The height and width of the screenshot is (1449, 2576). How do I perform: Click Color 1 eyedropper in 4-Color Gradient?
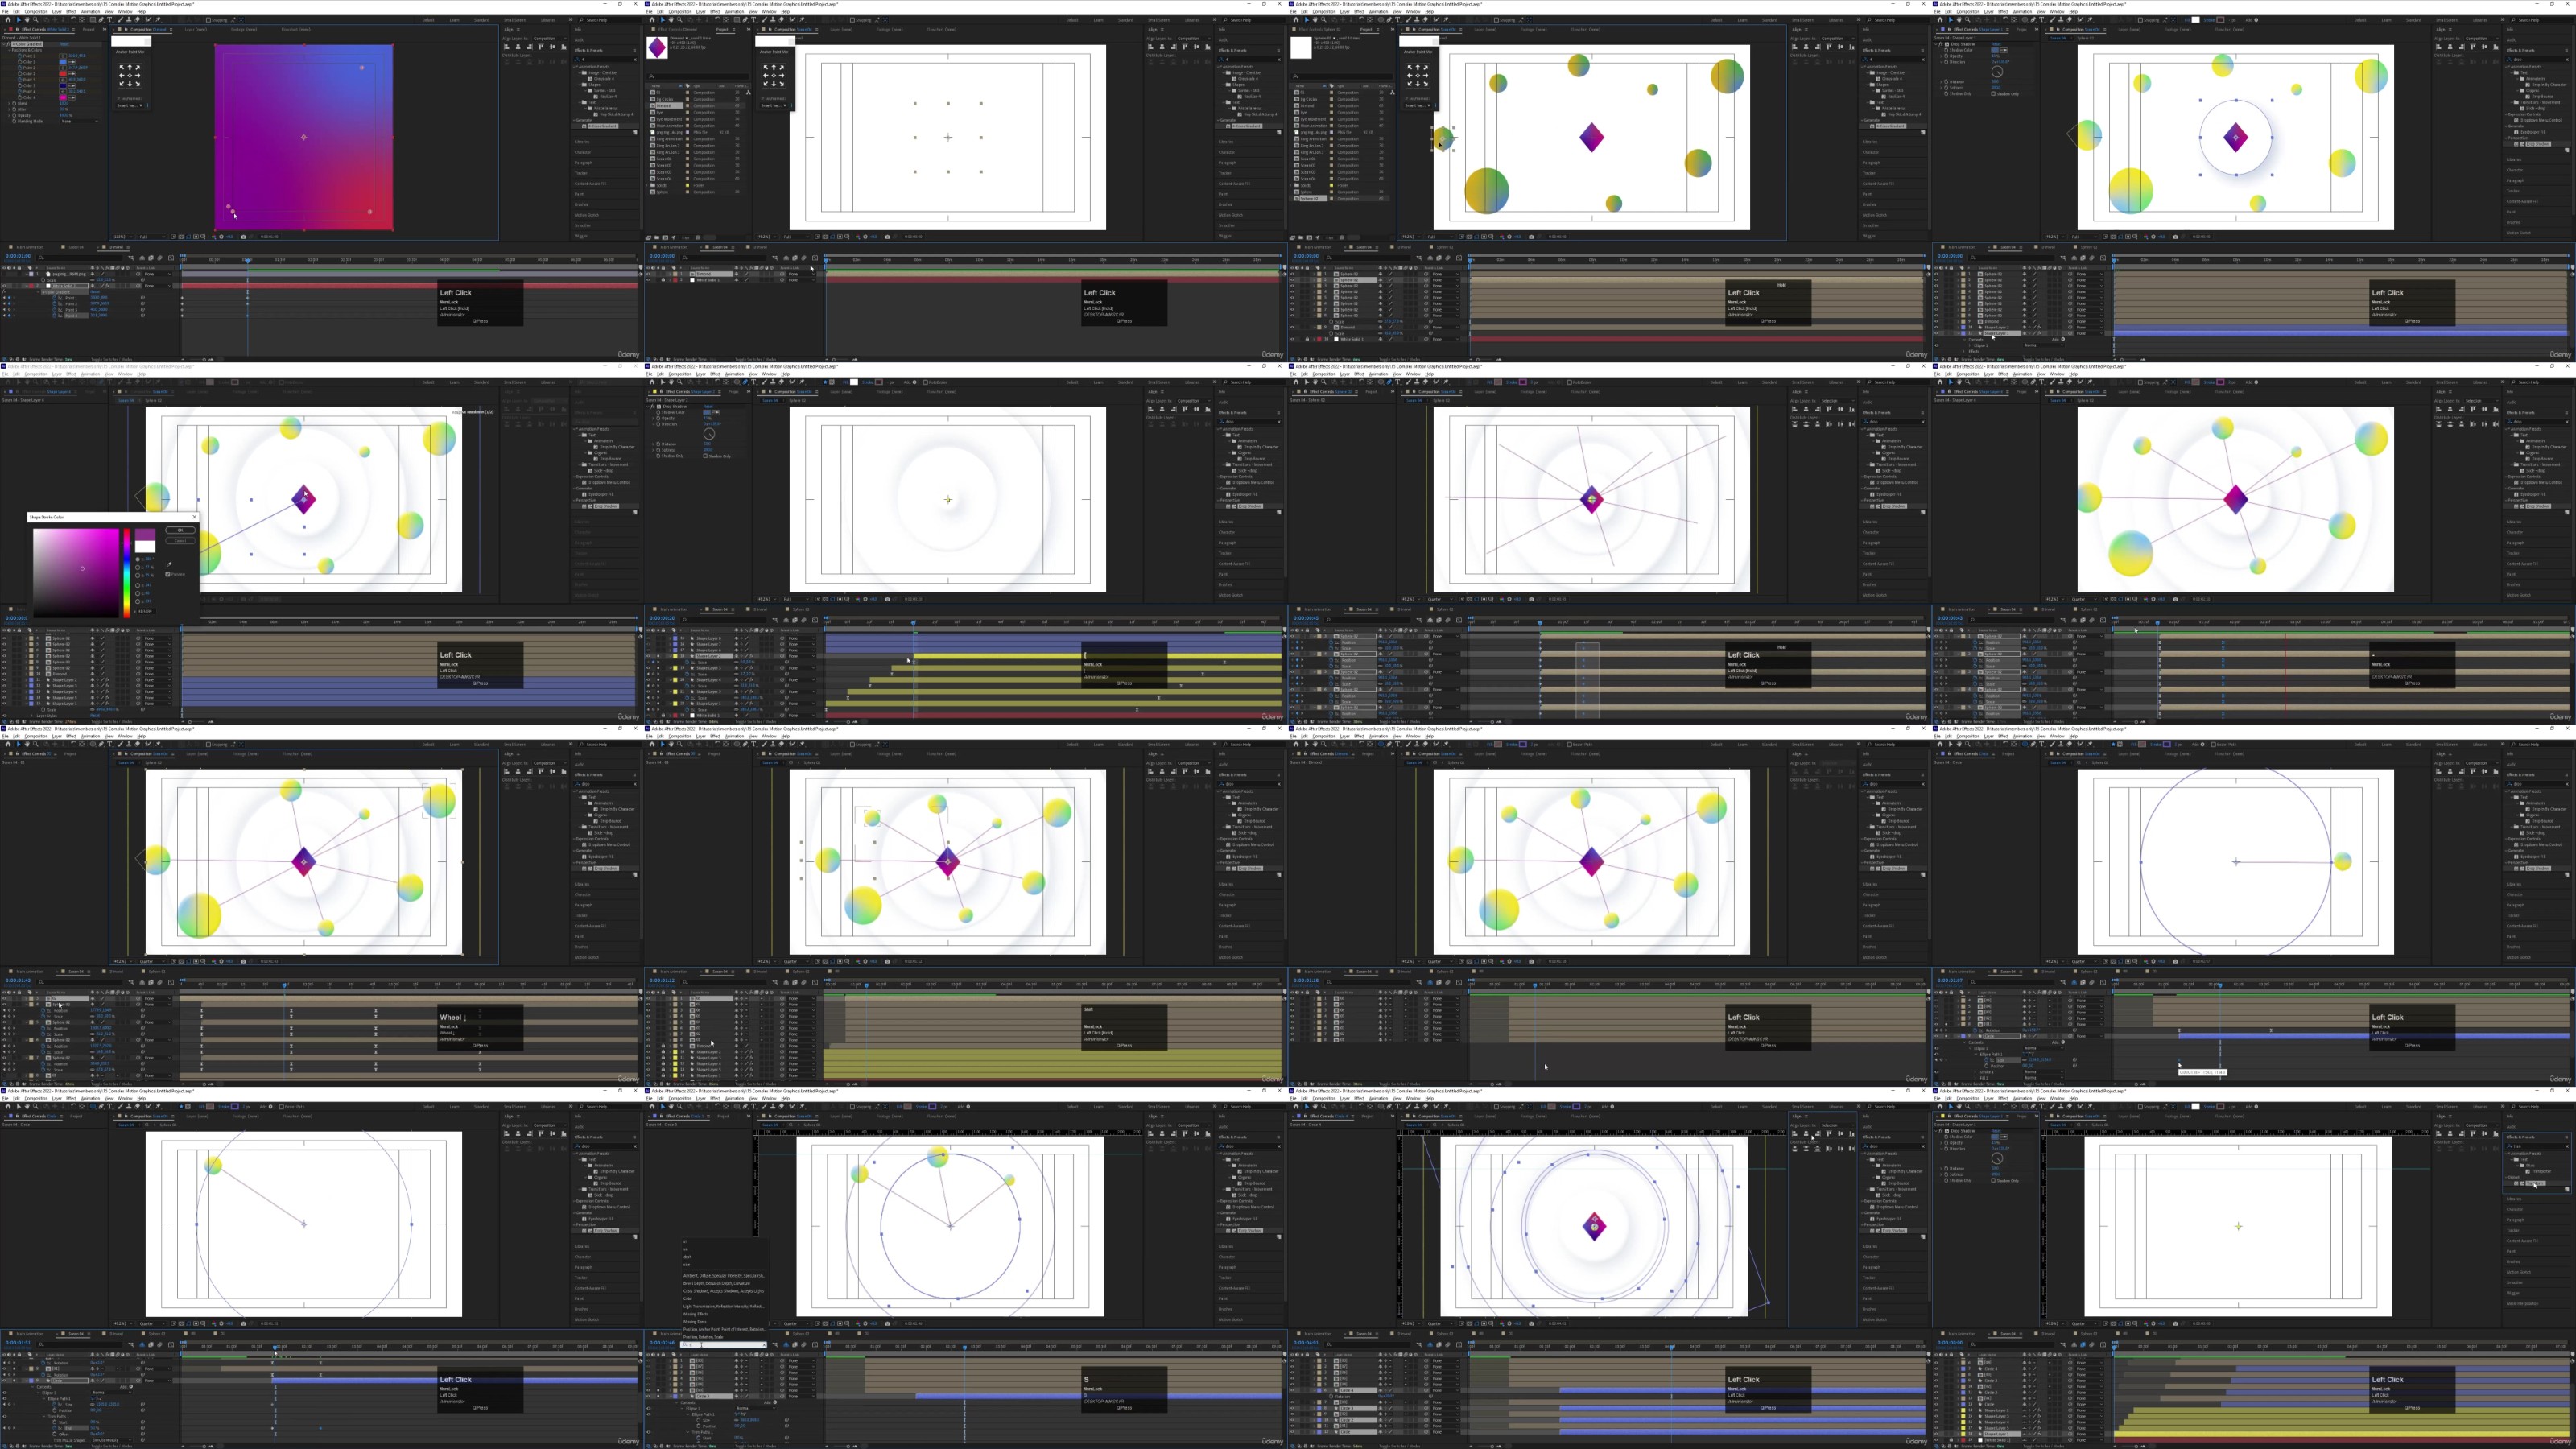(x=72, y=62)
